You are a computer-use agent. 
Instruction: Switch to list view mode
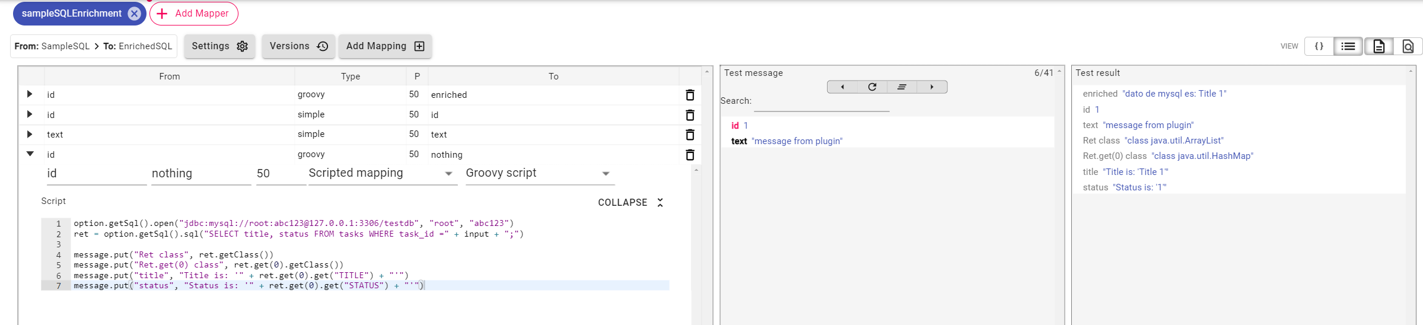coord(1348,46)
